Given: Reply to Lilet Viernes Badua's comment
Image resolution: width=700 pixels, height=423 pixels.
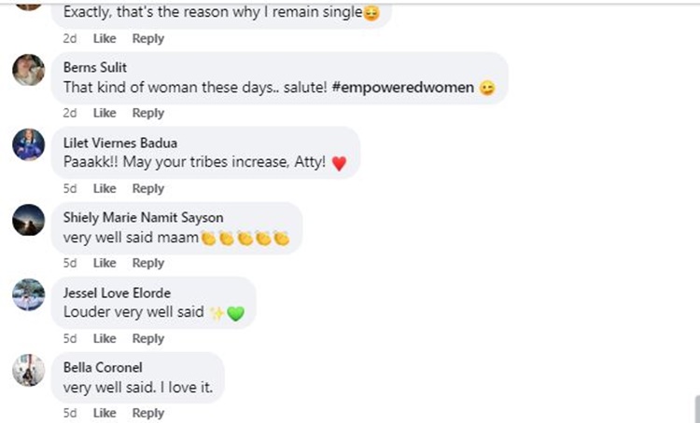Looking at the screenshot, I should click(x=147, y=188).
